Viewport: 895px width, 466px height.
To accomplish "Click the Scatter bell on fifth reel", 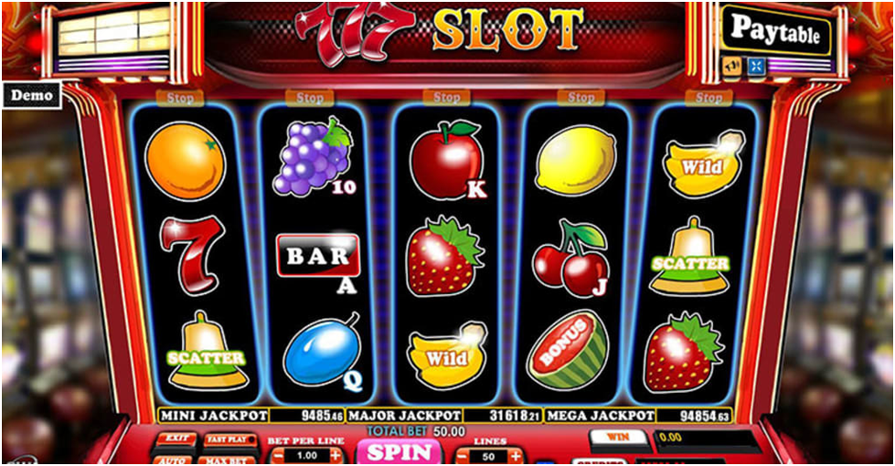I will point(690,256).
